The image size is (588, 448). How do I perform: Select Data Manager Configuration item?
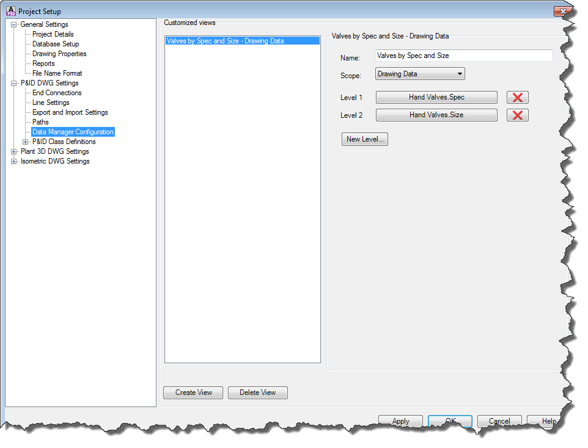pyautogui.click(x=73, y=132)
